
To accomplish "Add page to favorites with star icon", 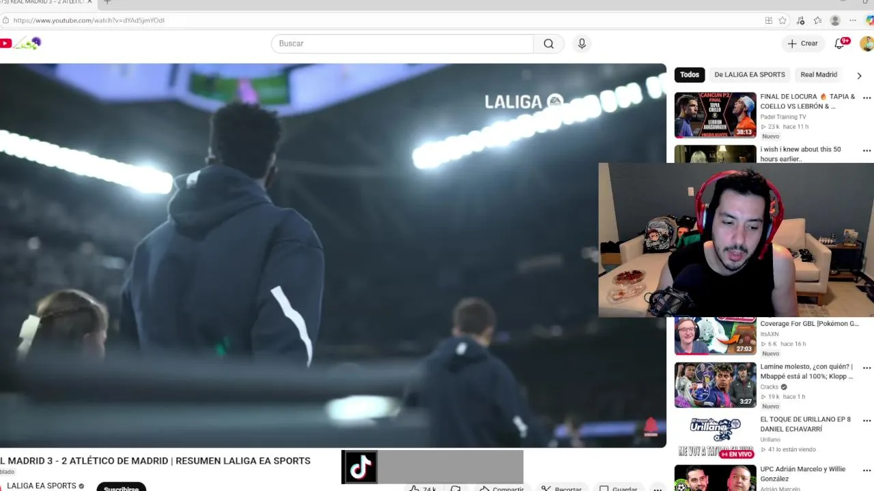I will click(x=783, y=20).
